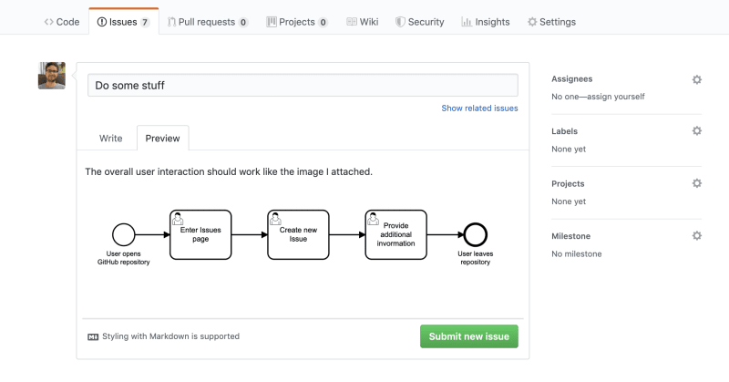Open the Labels gear menu

(x=696, y=130)
